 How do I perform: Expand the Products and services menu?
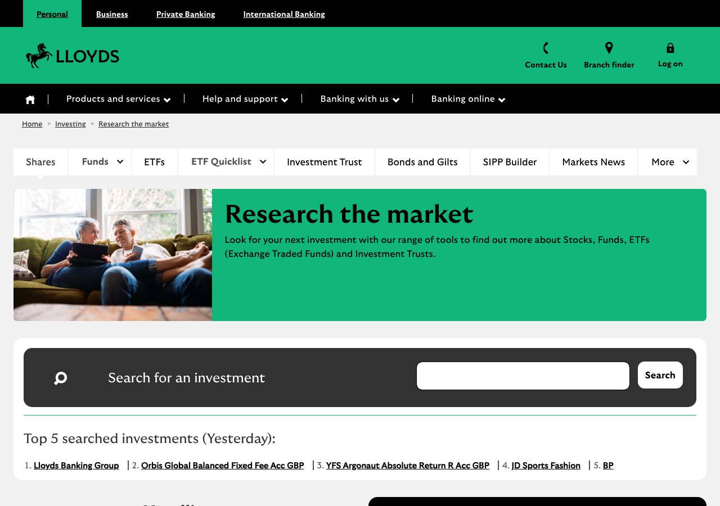pyautogui.click(x=118, y=99)
